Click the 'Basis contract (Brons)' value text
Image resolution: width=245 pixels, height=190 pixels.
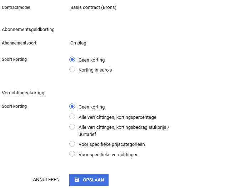coord(93,7)
